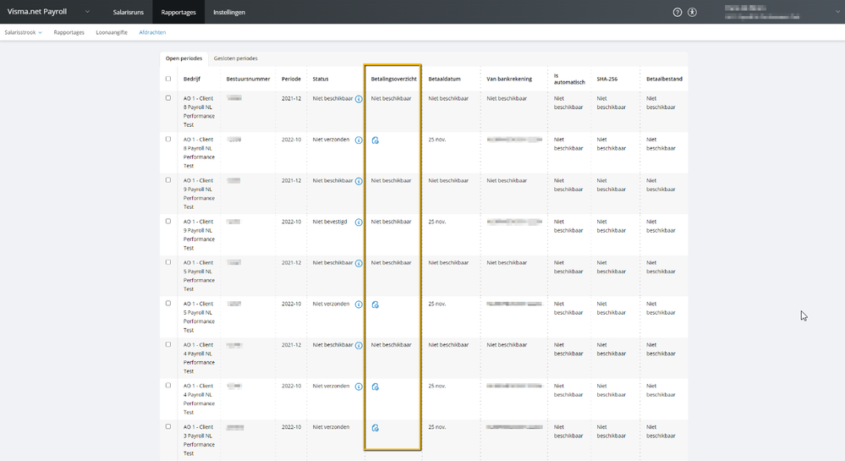Check the box for Client 9 period 2021-12
Screen dimensions: 845x461
tap(168, 180)
